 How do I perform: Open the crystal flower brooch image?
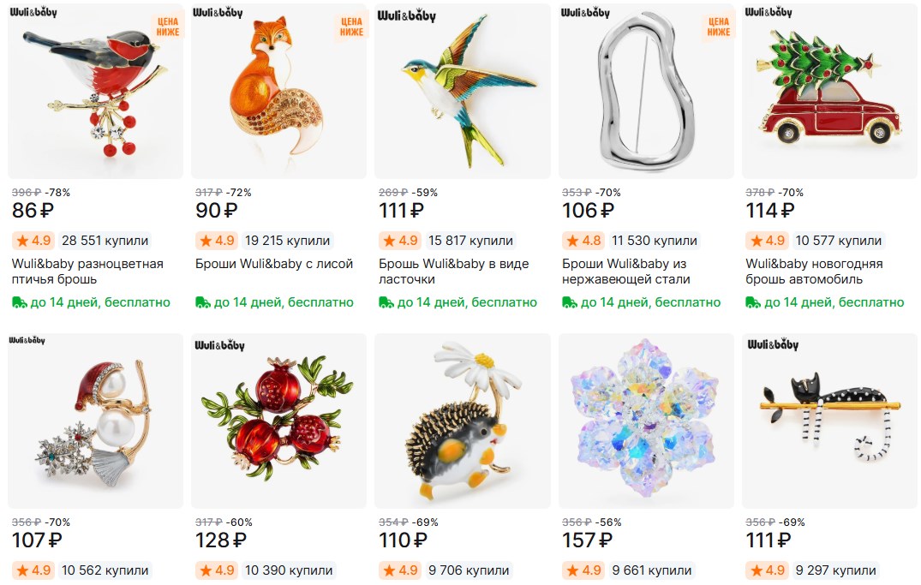(646, 421)
